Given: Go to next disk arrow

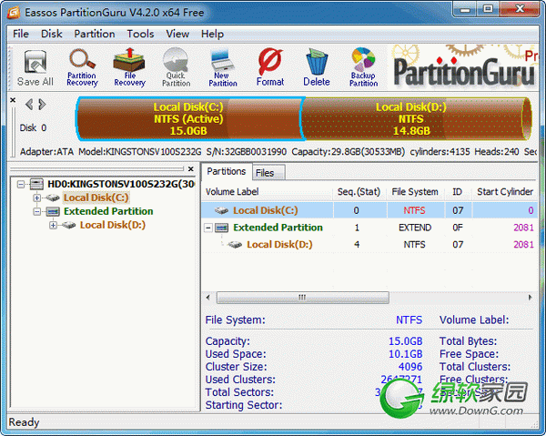Looking at the screenshot, I should coord(42,104).
